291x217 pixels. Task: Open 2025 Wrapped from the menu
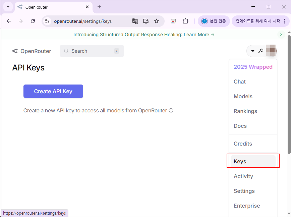point(253,67)
